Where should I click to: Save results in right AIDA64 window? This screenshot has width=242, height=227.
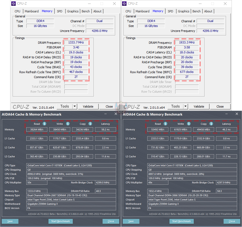click(131, 221)
